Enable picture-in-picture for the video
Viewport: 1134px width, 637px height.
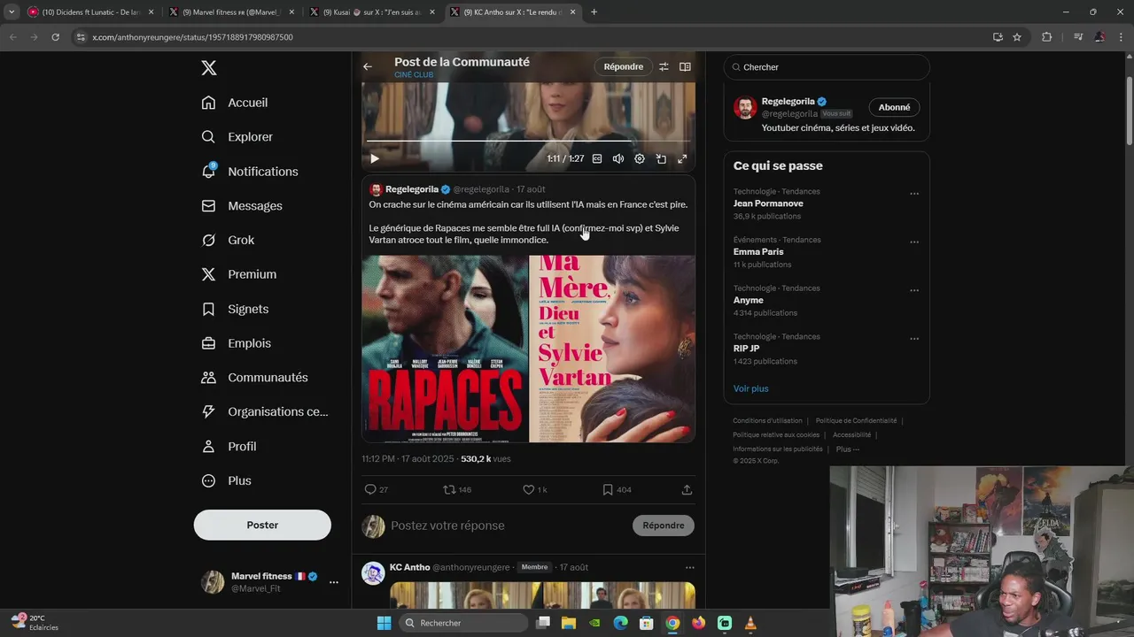pos(661,159)
